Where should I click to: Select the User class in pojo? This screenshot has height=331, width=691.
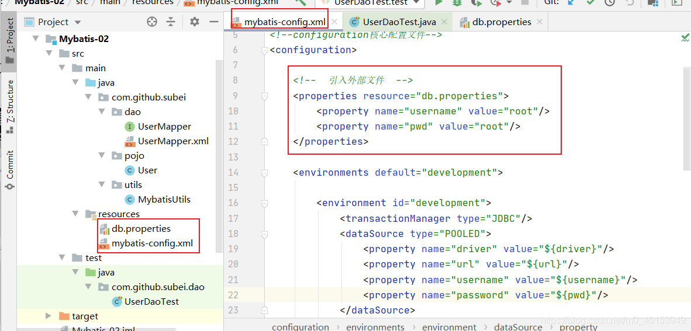[141, 170]
